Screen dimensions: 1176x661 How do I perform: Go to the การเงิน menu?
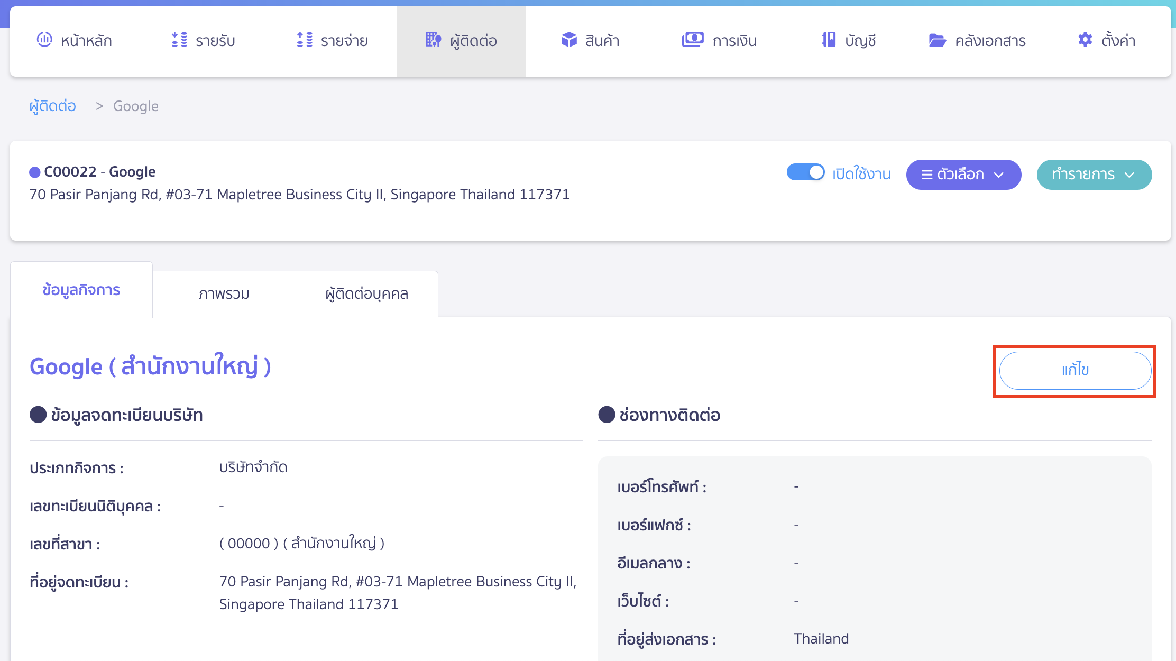point(719,41)
